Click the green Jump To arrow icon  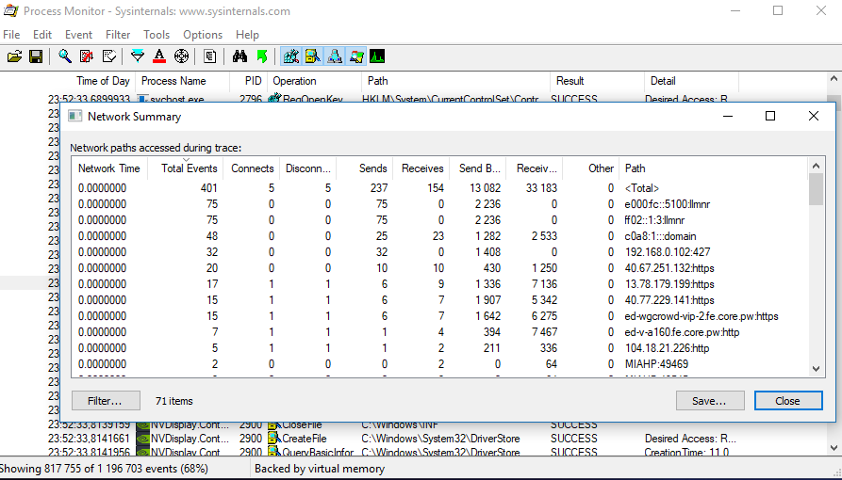click(x=261, y=56)
